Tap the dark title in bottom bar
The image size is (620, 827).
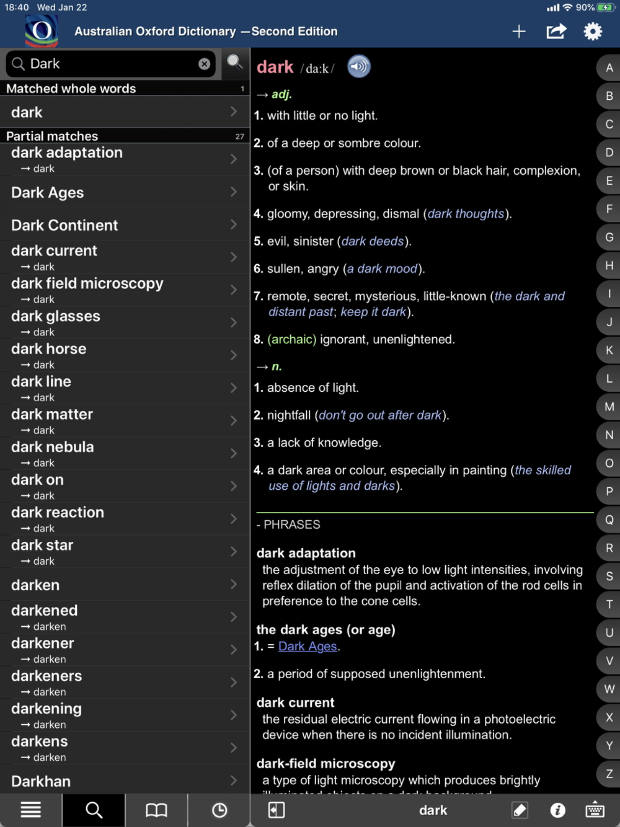pyautogui.click(x=433, y=810)
